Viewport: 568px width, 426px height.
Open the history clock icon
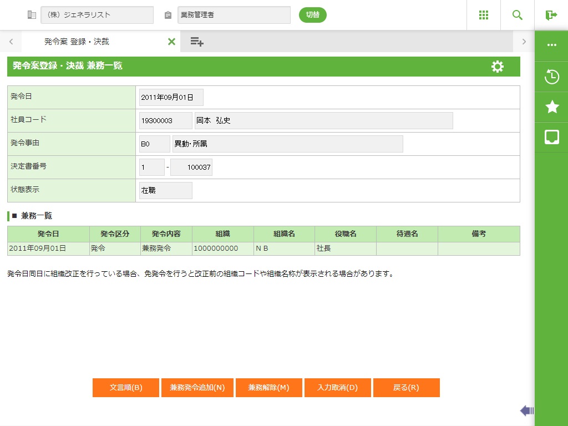coord(551,77)
